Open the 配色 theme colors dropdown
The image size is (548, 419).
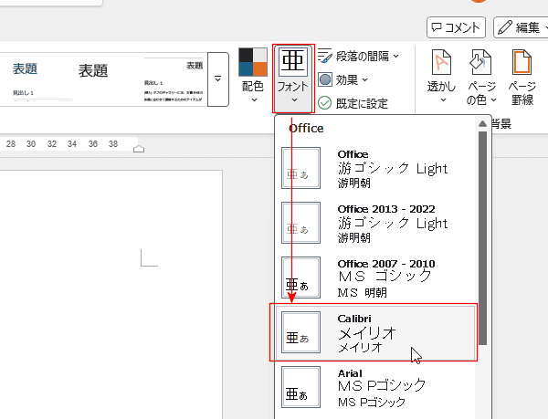(253, 76)
